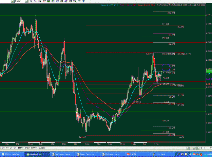Click the bold crosshair plus icon beside scroll arrows
Screen dimensions: 212x157
point(201,148)
